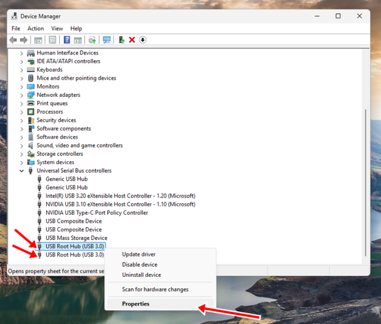
Task: Click the Back arrow toolbar icon
Action: (x=13, y=40)
